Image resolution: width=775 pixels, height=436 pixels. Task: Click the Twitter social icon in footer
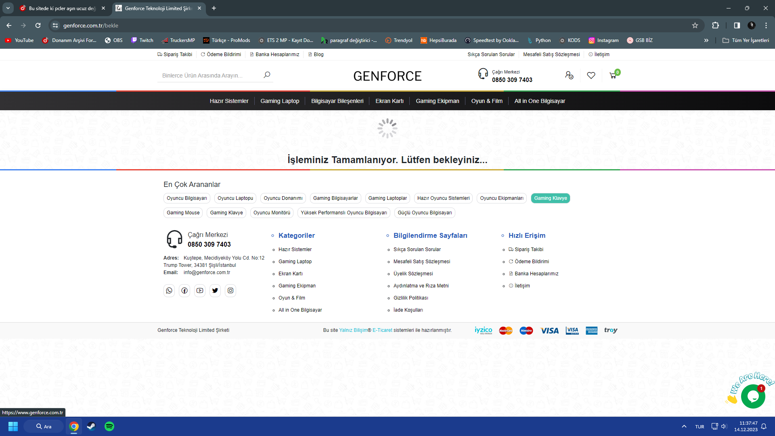click(x=215, y=291)
